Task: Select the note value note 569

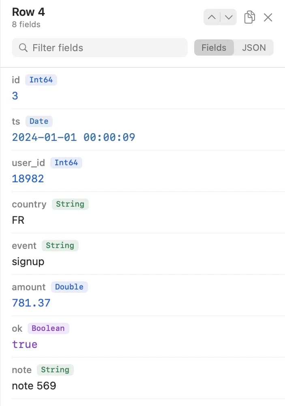Action: [34, 386]
